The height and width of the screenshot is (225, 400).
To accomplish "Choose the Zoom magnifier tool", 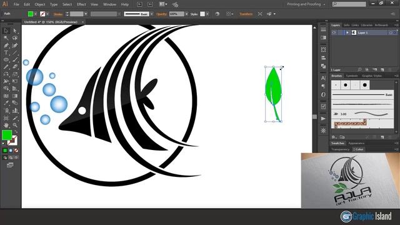I will (x=15, y=125).
